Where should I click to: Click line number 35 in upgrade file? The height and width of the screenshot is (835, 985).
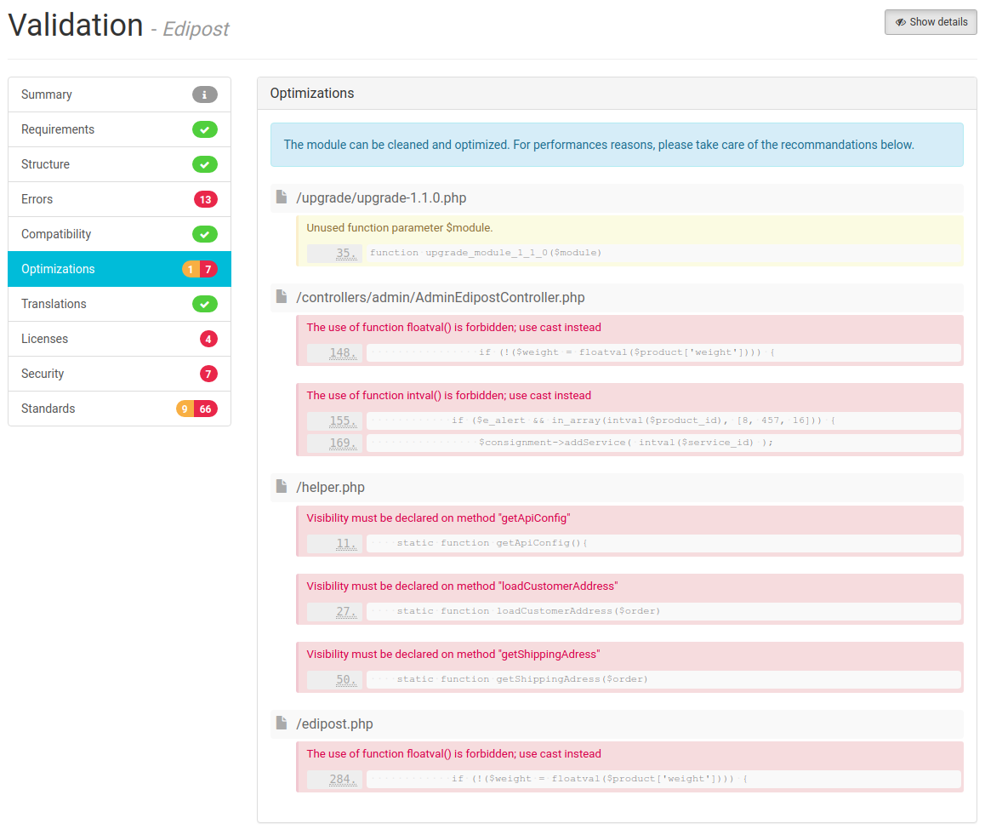tap(346, 254)
